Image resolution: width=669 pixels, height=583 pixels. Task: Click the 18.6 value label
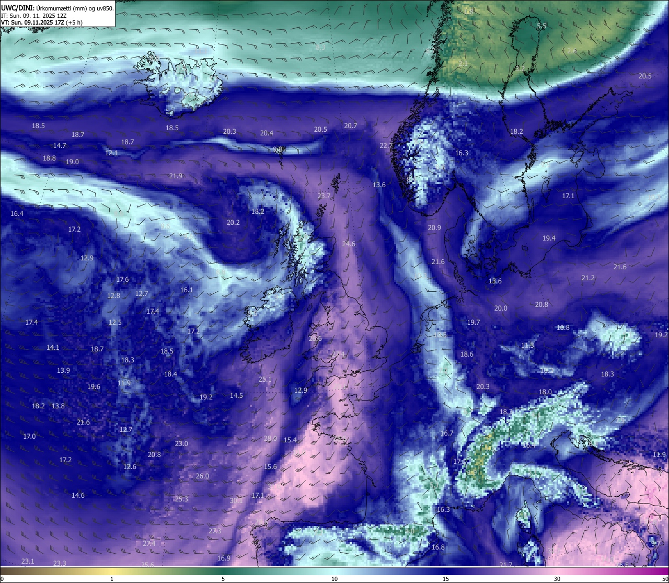coord(467,354)
